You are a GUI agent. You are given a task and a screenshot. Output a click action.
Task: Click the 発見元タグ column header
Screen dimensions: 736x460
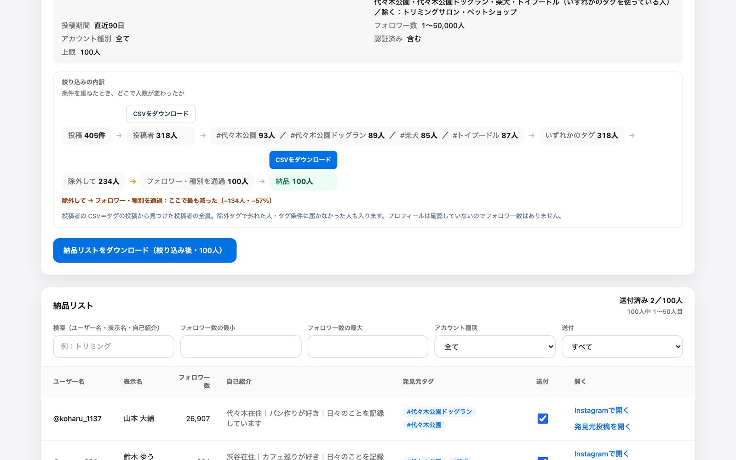(418, 381)
